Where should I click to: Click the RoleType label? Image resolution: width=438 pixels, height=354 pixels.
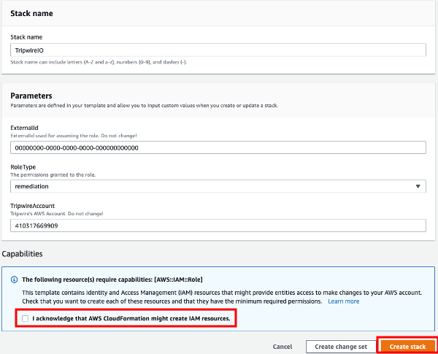click(x=23, y=167)
